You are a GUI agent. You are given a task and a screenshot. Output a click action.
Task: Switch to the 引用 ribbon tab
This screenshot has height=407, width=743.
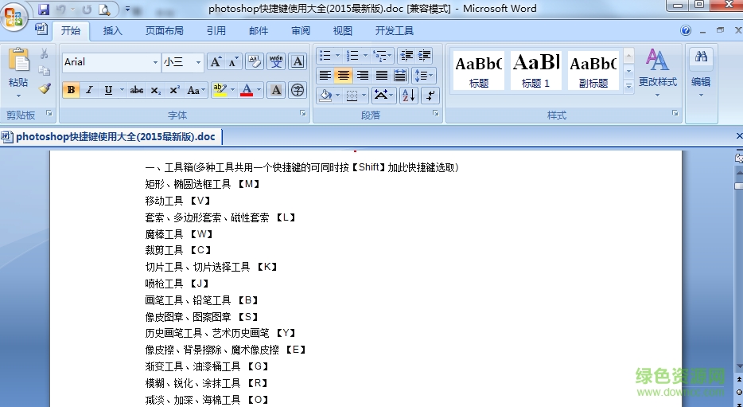(x=216, y=31)
